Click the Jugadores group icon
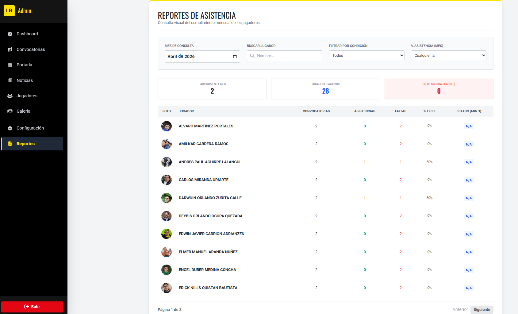Image resolution: width=518 pixels, height=314 pixels. 10,96
